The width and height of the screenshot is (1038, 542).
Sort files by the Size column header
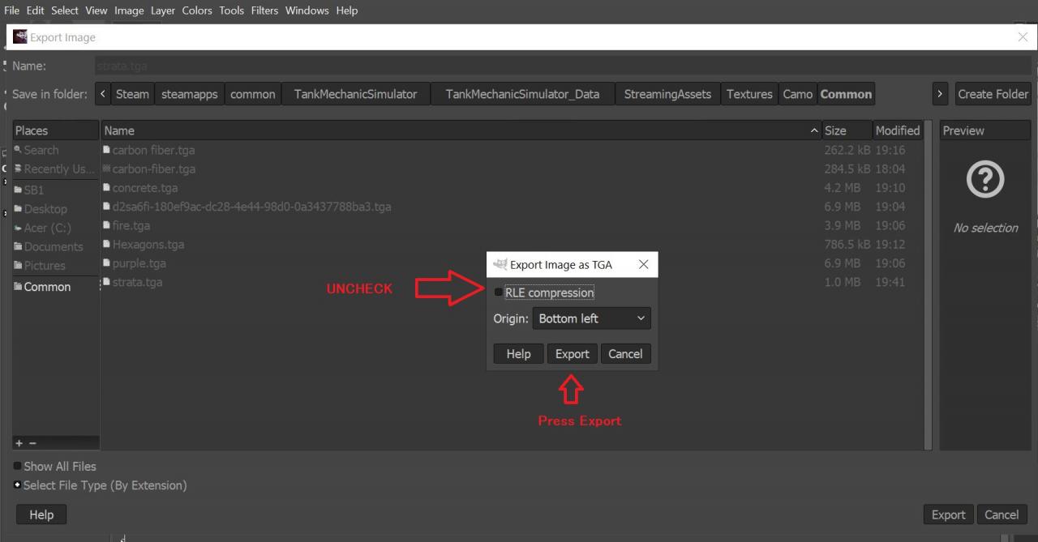pos(835,130)
